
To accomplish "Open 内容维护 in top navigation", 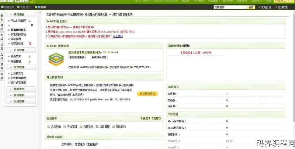I will [x=213, y=1].
